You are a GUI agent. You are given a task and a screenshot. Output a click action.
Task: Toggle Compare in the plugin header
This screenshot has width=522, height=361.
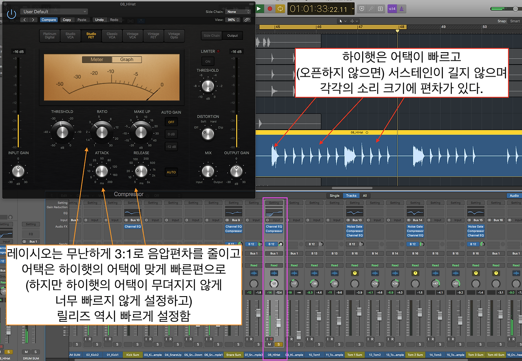(49, 20)
